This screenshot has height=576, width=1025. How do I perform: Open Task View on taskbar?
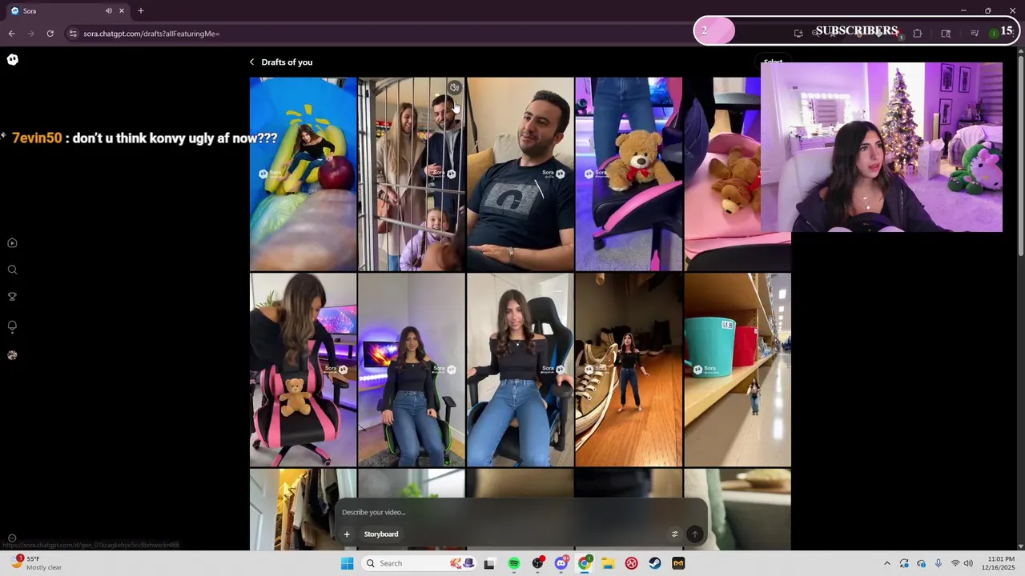(489, 563)
